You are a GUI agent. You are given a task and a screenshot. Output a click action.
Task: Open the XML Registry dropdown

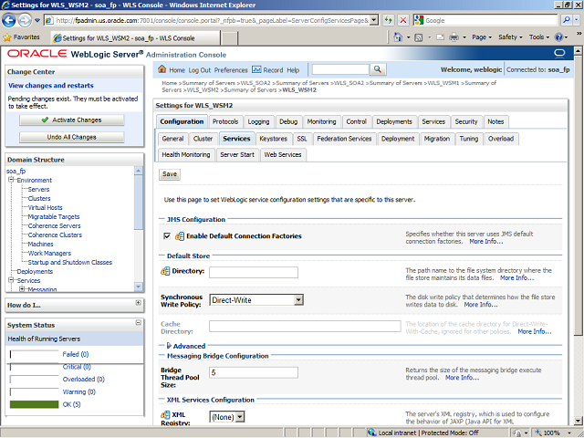click(x=228, y=417)
